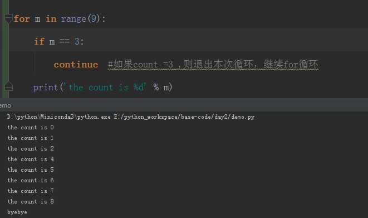The height and width of the screenshot is (218, 368).
Task: Click output line 'the count is 8'
Action: click(x=31, y=201)
